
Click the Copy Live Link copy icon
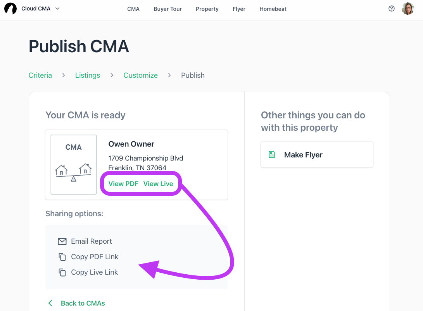62,272
